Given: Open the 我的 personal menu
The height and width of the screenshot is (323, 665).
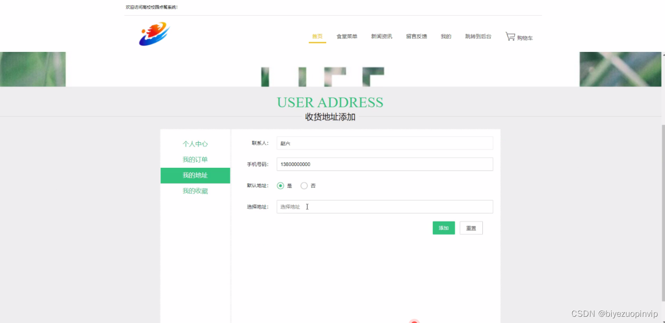Looking at the screenshot, I should [446, 36].
